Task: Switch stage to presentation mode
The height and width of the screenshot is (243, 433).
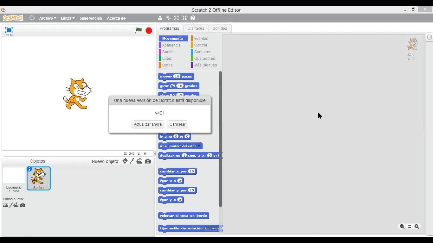Action: (x=9, y=30)
